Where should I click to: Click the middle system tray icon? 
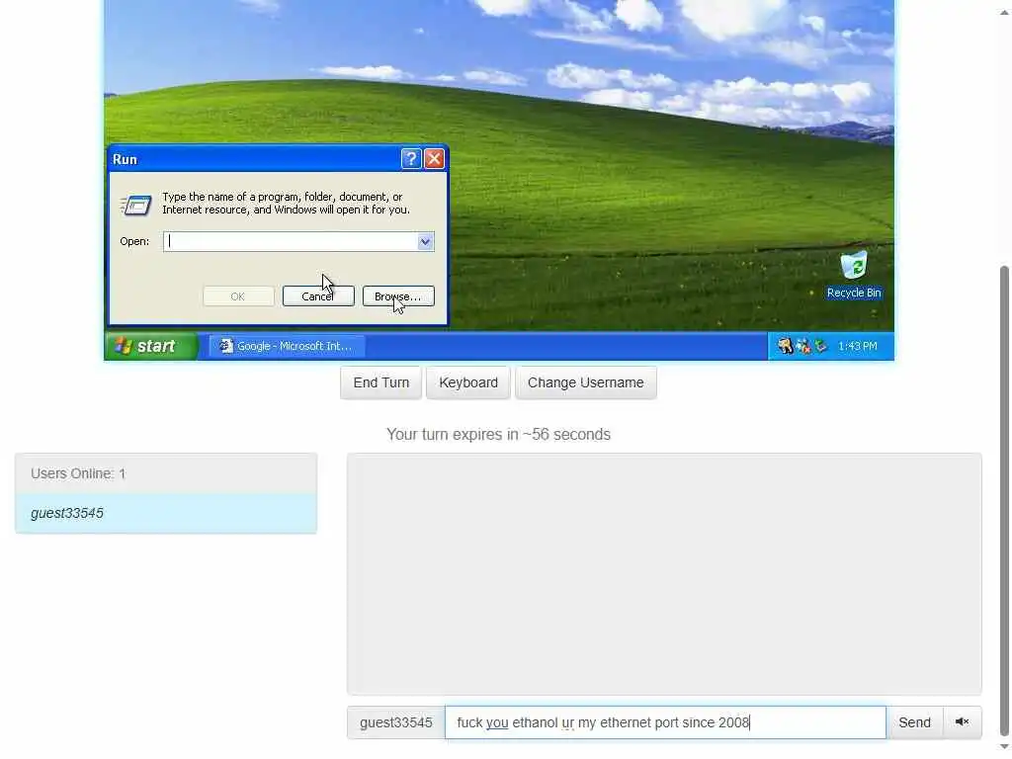pyautogui.click(x=802, y=346)
